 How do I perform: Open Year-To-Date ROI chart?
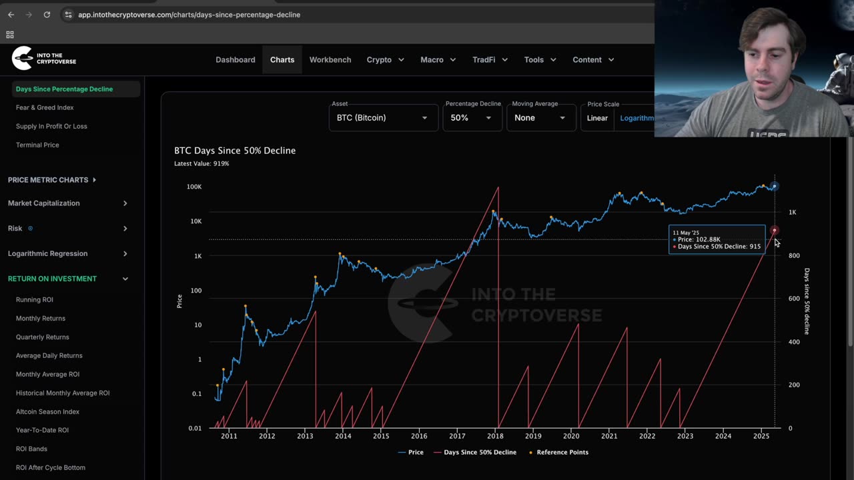(42, 431)
